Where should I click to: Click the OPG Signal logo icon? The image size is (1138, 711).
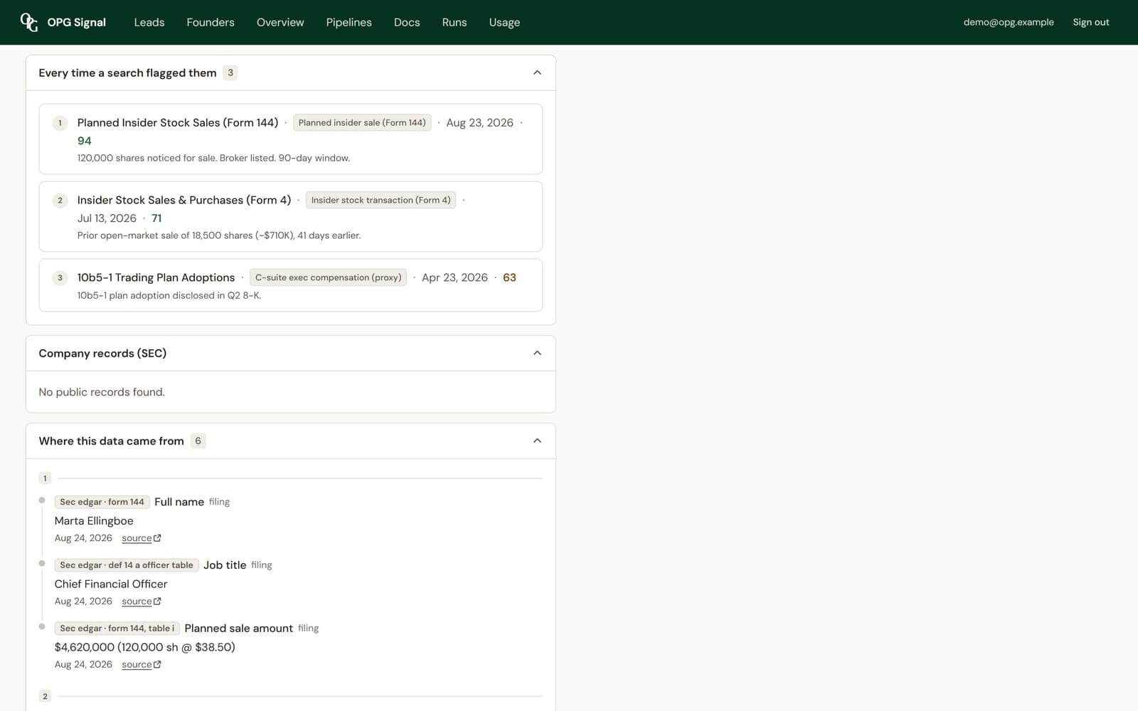(x=29, y=22)
